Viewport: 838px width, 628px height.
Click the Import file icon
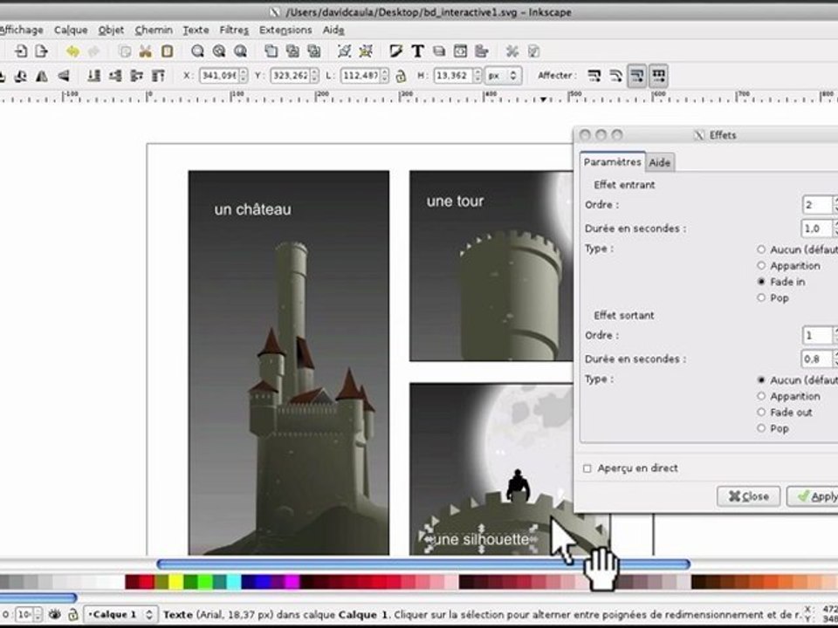pos(21,51)
